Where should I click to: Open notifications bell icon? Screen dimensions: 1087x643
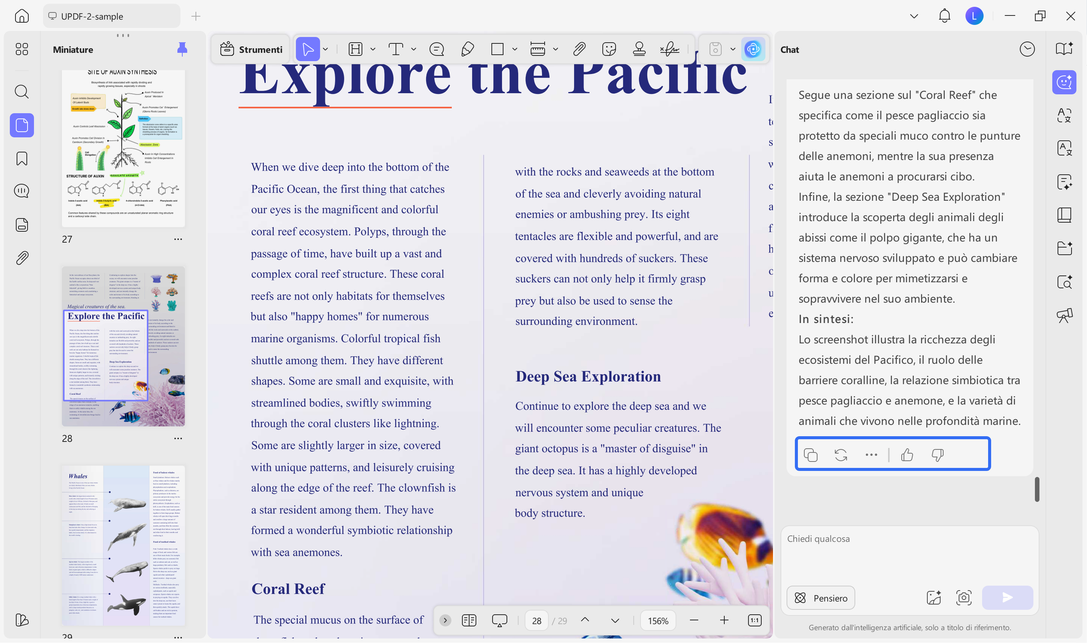pos(944,16)
